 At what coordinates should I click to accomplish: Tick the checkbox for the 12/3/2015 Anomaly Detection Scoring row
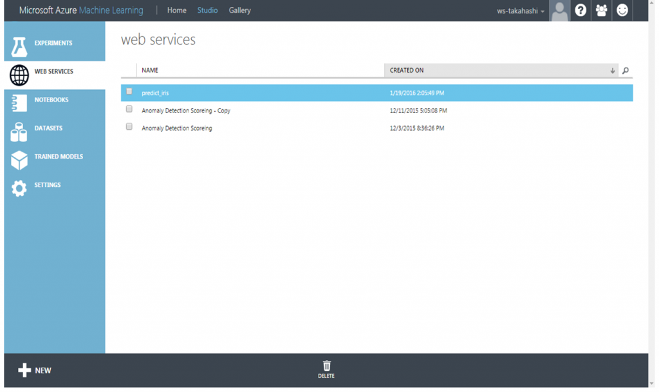click(129, 127)
